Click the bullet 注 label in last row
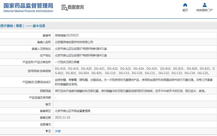Image resolution: width=217 pixels, height=136 pixels. 48,131
